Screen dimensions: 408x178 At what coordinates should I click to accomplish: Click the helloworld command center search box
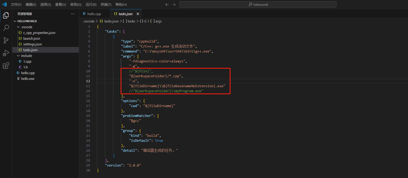258,4
